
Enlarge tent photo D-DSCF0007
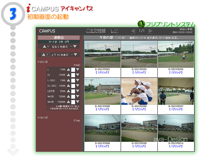tap(176, 91)
